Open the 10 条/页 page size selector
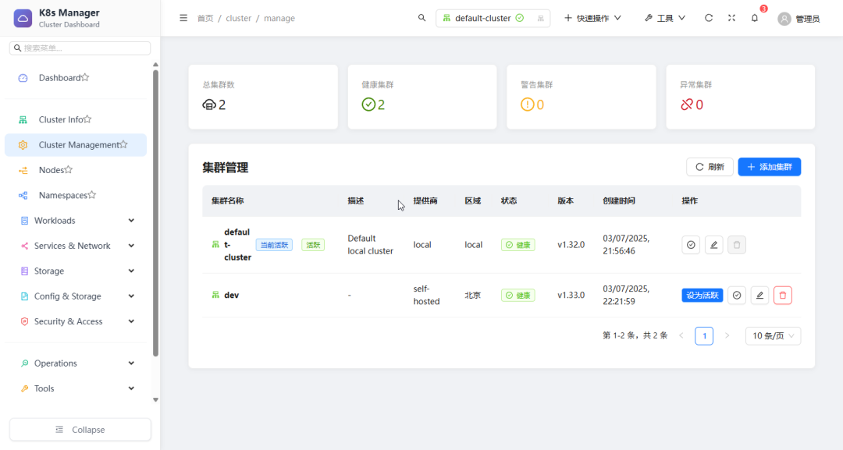Image resolution: width=843 pixels, height=450 pixels. [773, 335]
